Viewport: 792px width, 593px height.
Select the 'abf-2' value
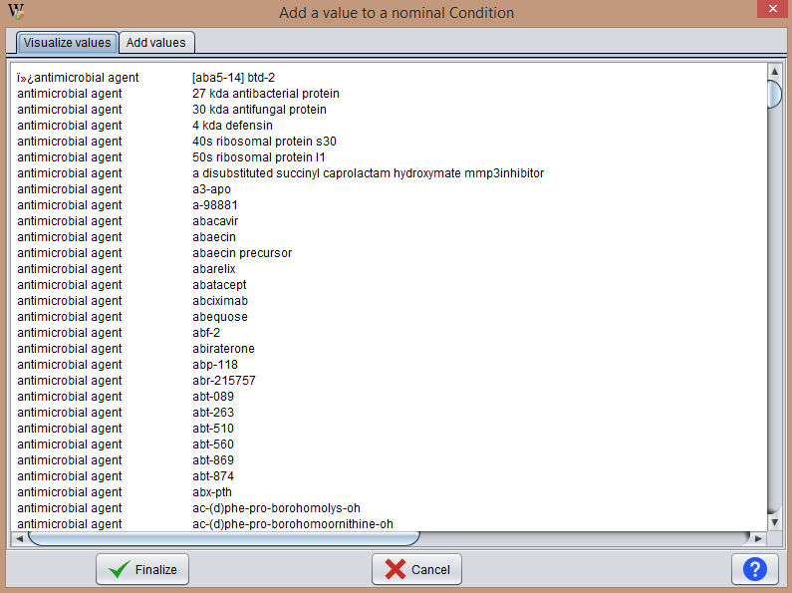206,332
